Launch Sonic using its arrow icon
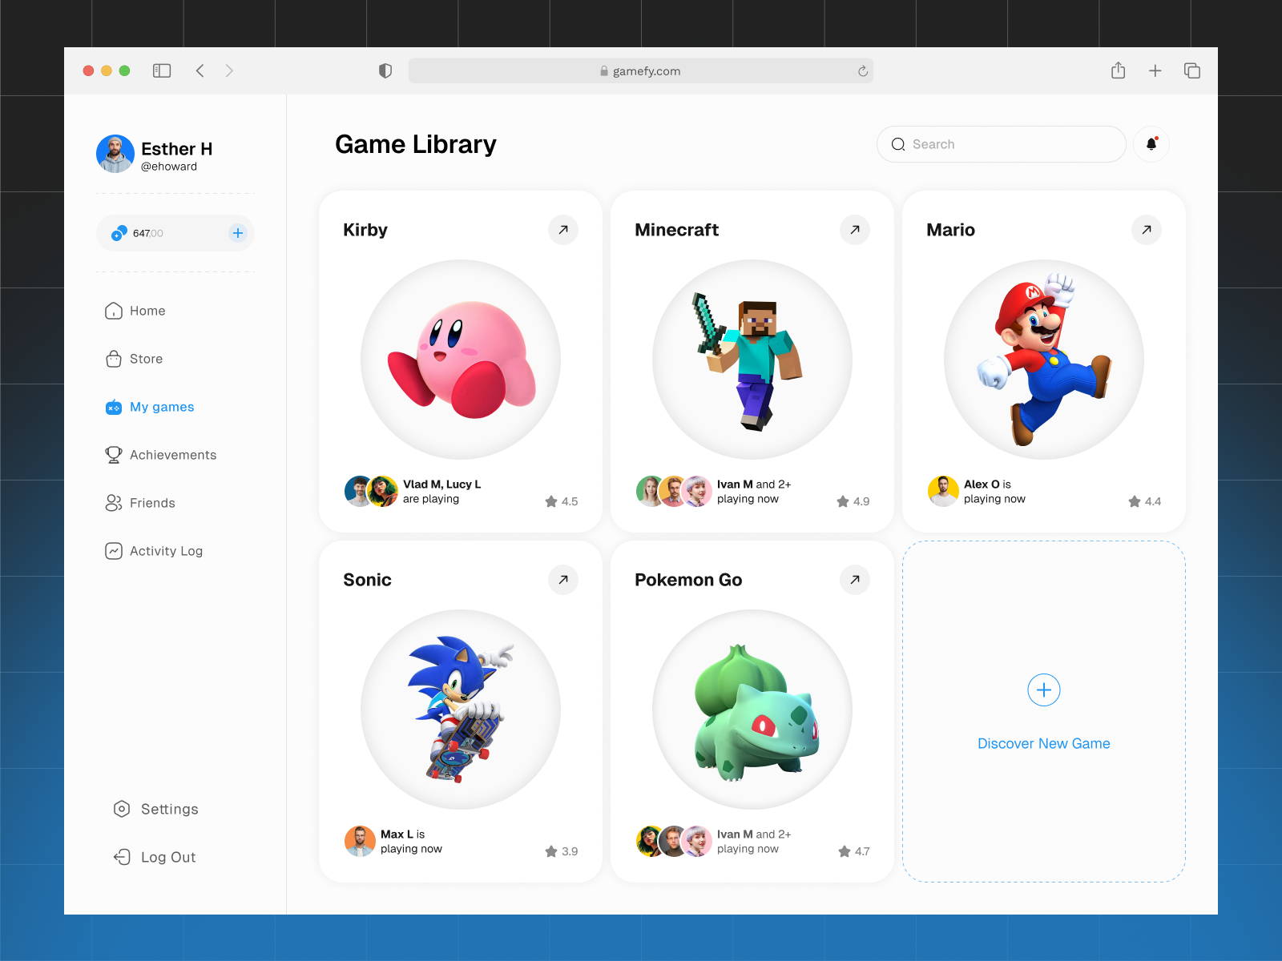The height and width of the screenshot is (961, 1282). pos(563,580)
